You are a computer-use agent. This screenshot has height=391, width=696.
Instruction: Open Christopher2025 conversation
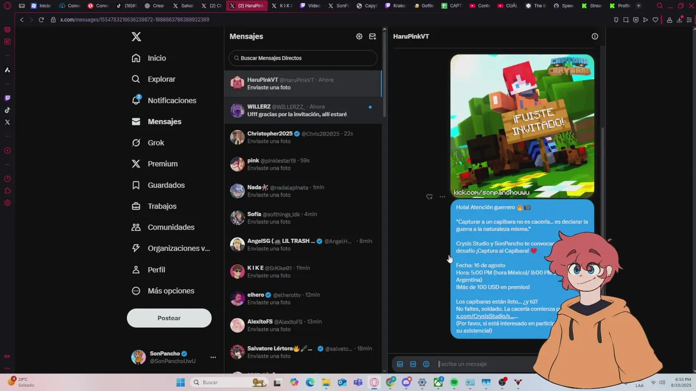[303, 137]
